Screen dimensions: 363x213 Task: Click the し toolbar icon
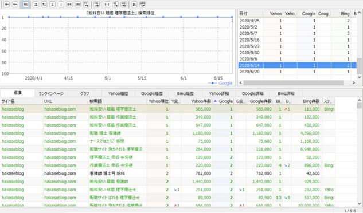tap(53, 5)
